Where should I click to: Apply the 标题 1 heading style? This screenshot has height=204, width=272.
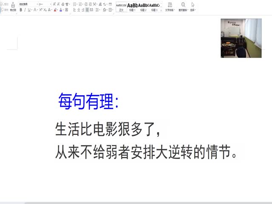click(x=132, y=6)
